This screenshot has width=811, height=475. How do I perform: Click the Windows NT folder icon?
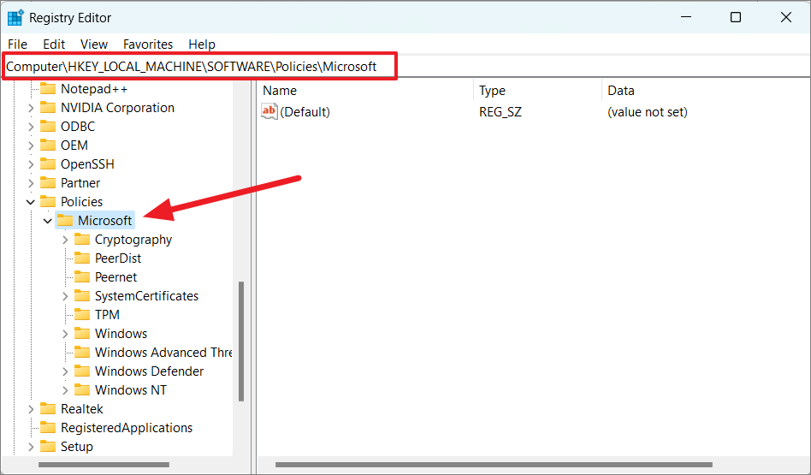click(x=82, y=390)
